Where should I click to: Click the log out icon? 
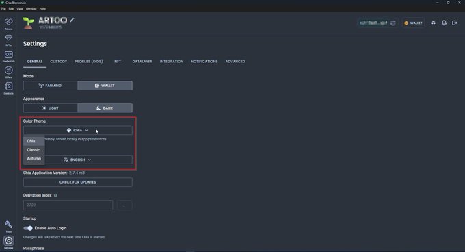point(455,23)
